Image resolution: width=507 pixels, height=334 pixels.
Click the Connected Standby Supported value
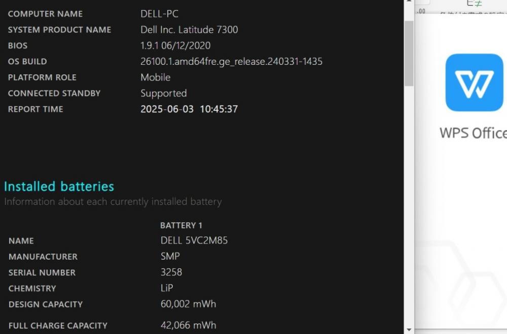pos(164,93)
